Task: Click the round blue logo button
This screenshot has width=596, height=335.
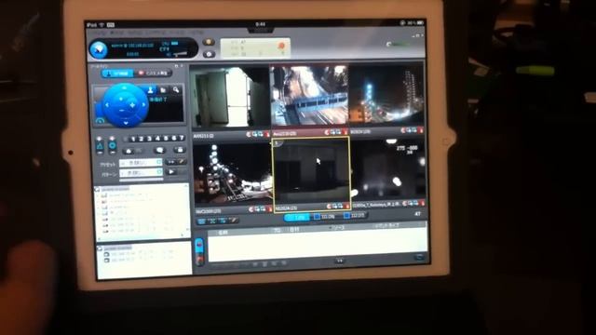Action: tap(99, 49)
